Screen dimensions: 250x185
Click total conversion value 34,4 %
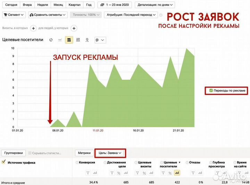[94, 182]
